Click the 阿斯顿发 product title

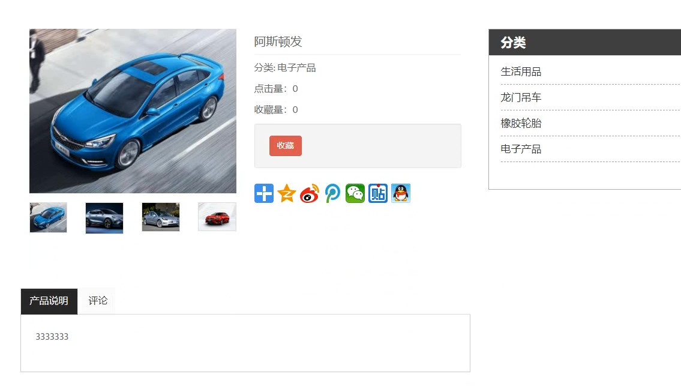(278, 42)
